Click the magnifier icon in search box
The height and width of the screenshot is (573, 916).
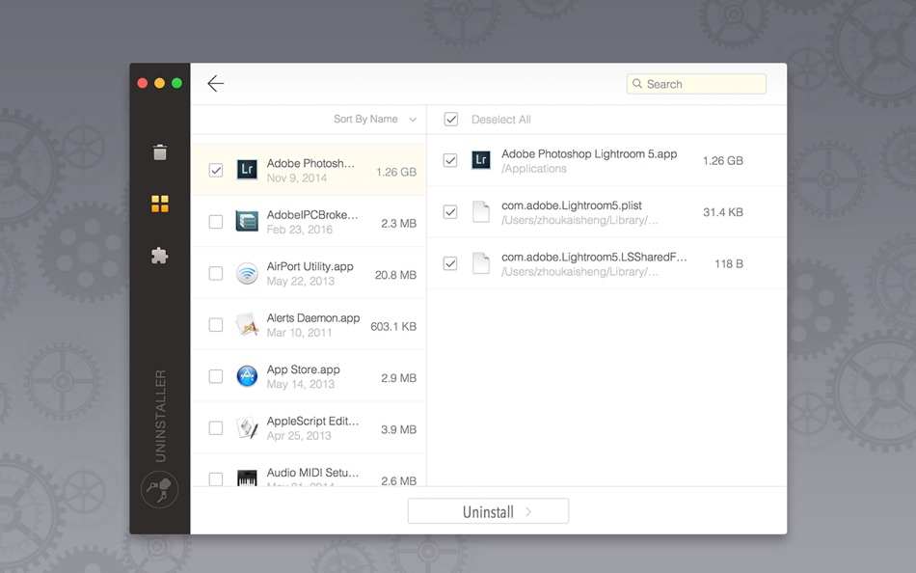click(x=637, y=84)
